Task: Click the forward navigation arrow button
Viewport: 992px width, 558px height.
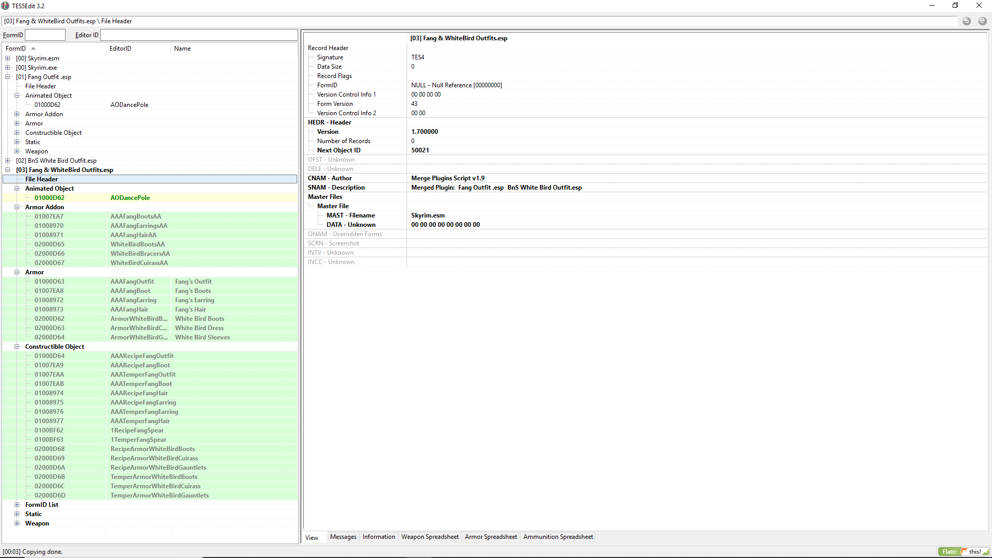Action: pos(982,21)
